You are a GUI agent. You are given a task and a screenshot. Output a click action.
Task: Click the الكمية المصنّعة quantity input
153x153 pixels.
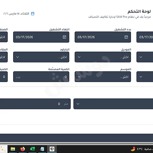pos(41,77)
